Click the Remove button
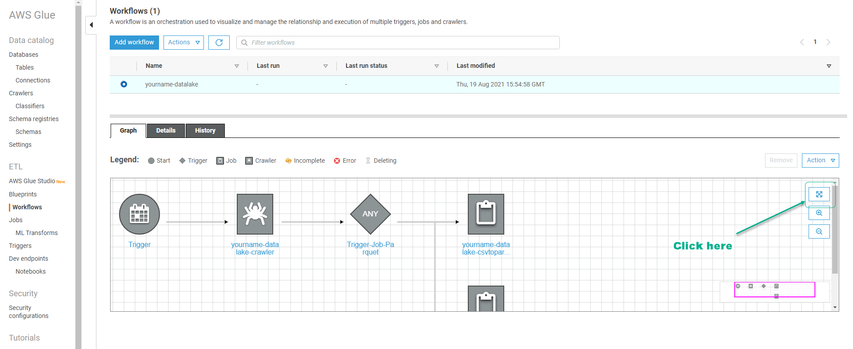Viewport: 853px width, 349px height. coord(781,161)
